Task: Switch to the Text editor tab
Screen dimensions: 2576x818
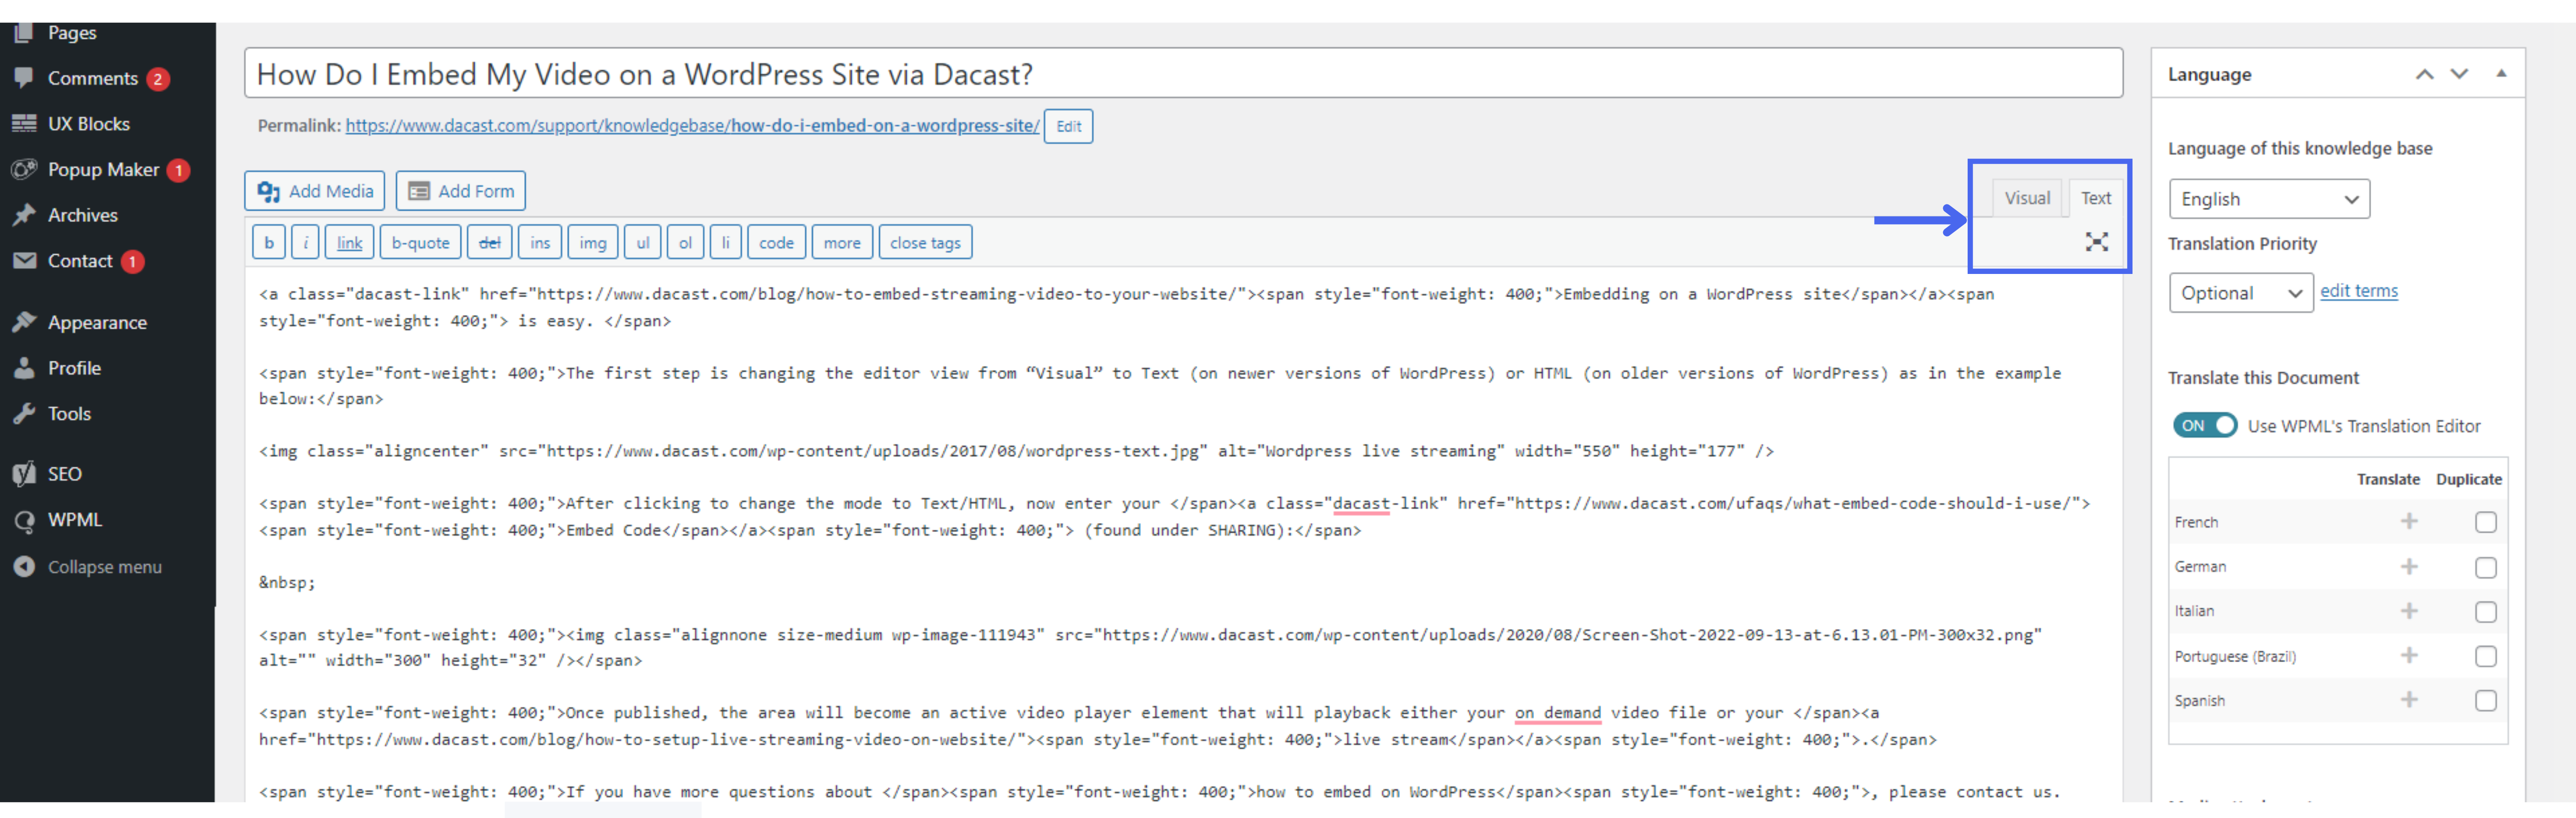Action: pyautogui.click(x=2095, y=198)
